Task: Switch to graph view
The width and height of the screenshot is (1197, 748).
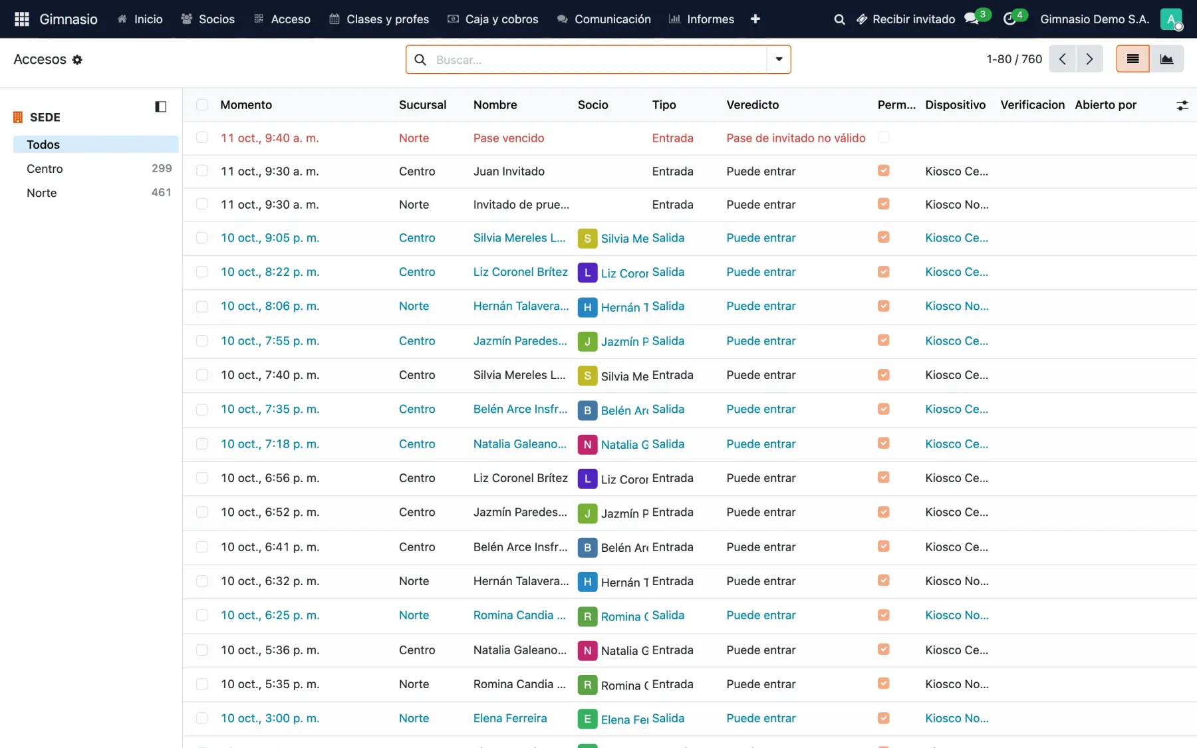Action: (x=1166, y=59)
